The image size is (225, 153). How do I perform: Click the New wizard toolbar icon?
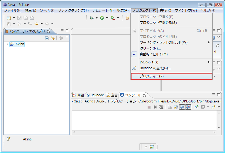click(9, 18)
